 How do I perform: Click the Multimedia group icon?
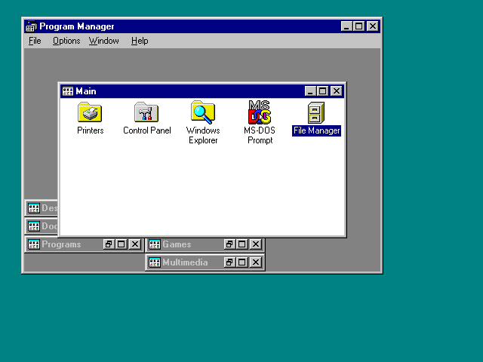point(155,262)
